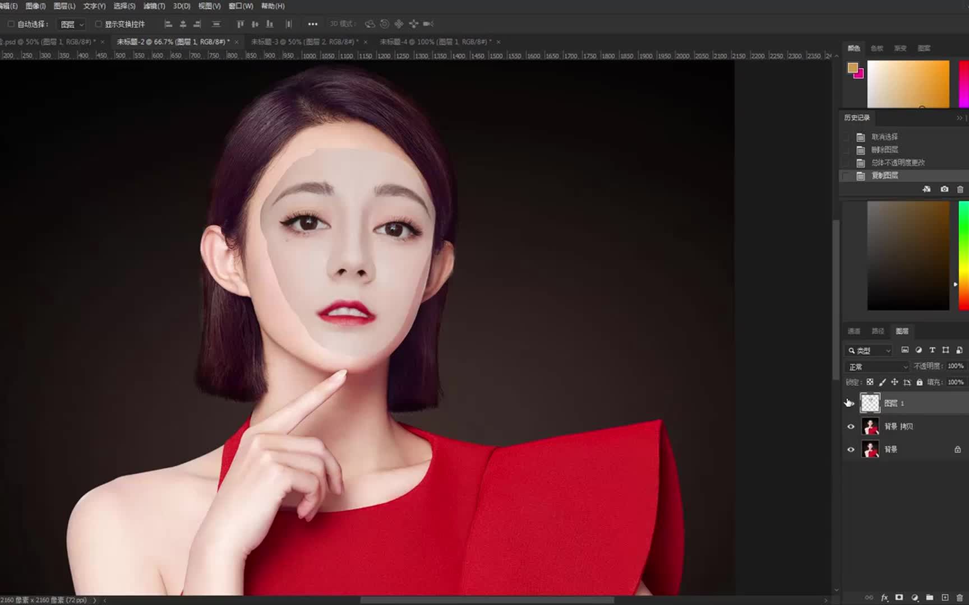This screenshot has height=605, width=969.
Task: Click the align bottom edges icon
Action: click(270, 24)
